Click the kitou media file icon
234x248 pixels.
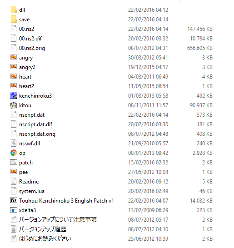pyautogui.click(x=14, y=105)
